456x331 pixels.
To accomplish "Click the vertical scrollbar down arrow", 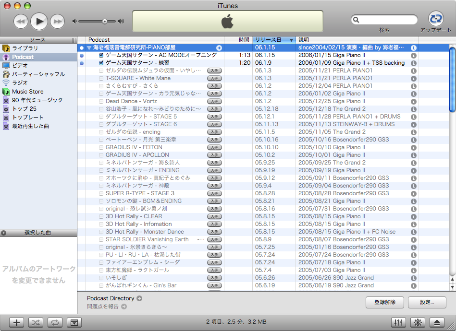I will tap(452, 287).
